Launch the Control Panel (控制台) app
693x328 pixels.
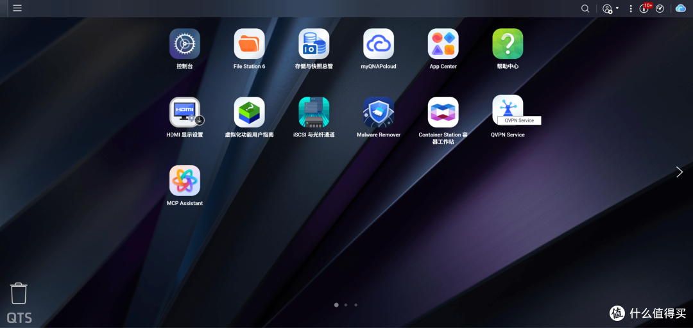pyautogui.click(x=185, y=44)
